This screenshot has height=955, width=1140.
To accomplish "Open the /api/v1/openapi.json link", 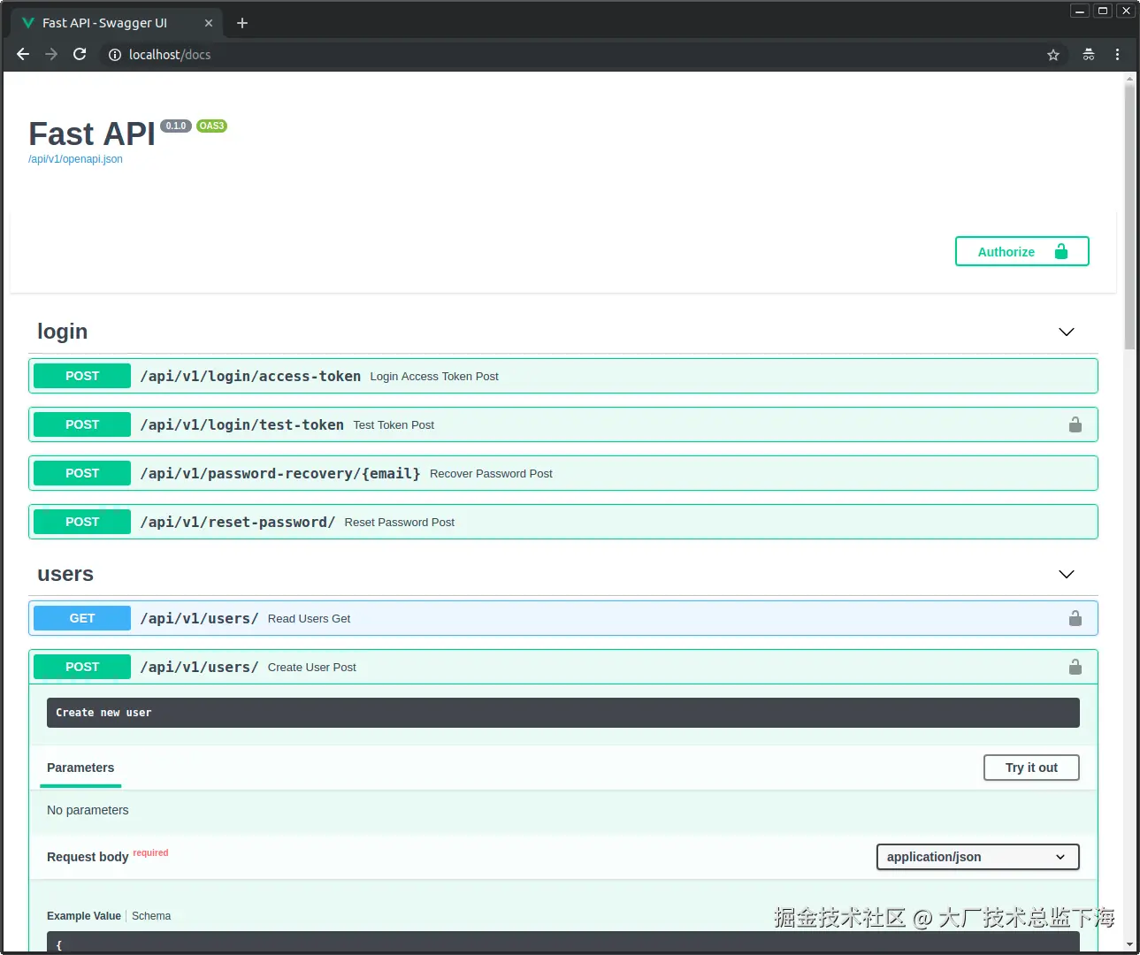I will [x=75, y=159].
